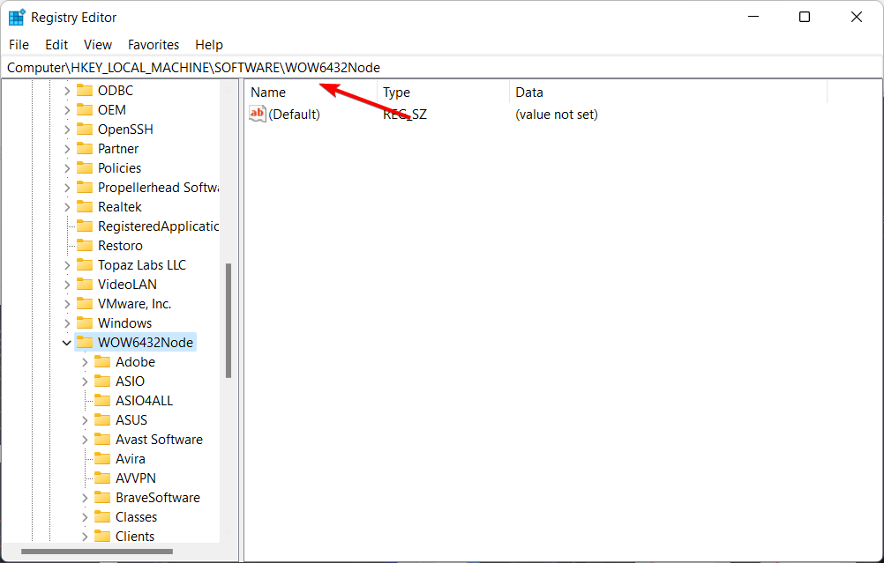Expand the Topaz Labs LLC key
The height and width of the screenshot is (563, 884).
[67, 265]
